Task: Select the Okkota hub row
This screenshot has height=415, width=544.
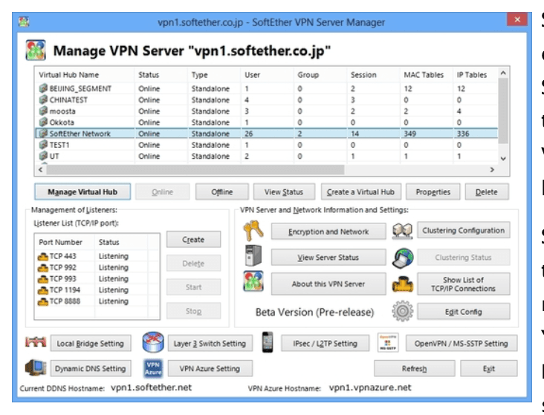Action: (x=267, y=122)
